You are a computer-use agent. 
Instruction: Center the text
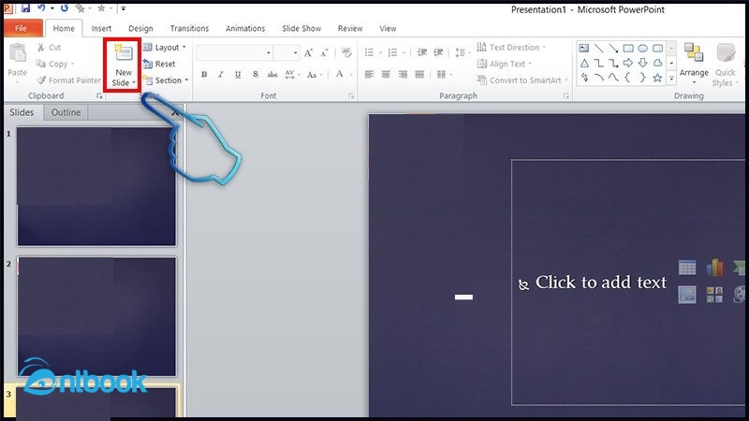coord(386,75)
